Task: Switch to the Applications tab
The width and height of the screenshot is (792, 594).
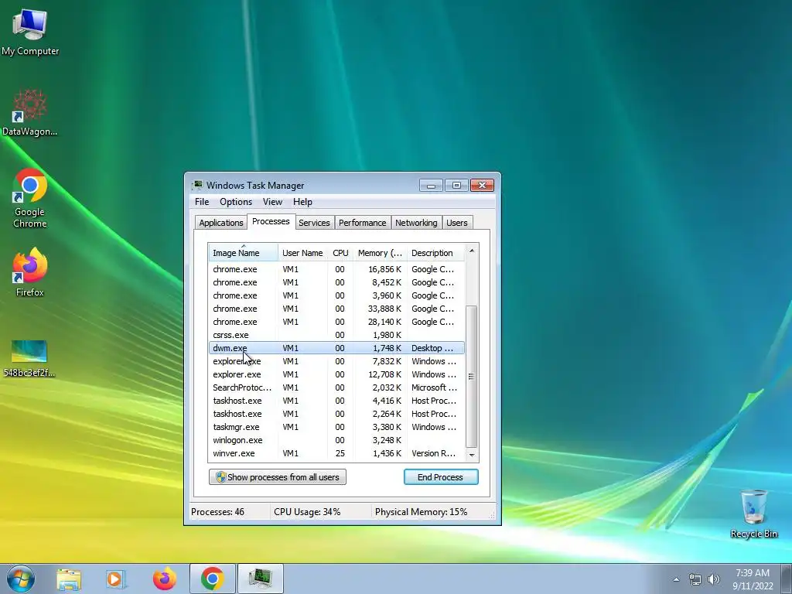Action: (x=220, y=223)
